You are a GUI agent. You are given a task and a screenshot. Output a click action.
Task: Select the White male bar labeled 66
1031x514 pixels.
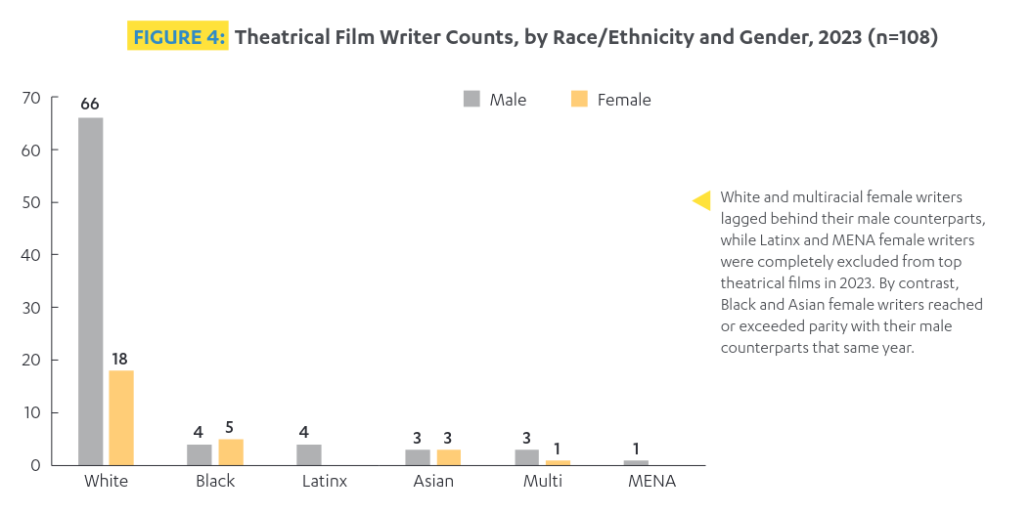pyautogui.click(x=91, y=291)
